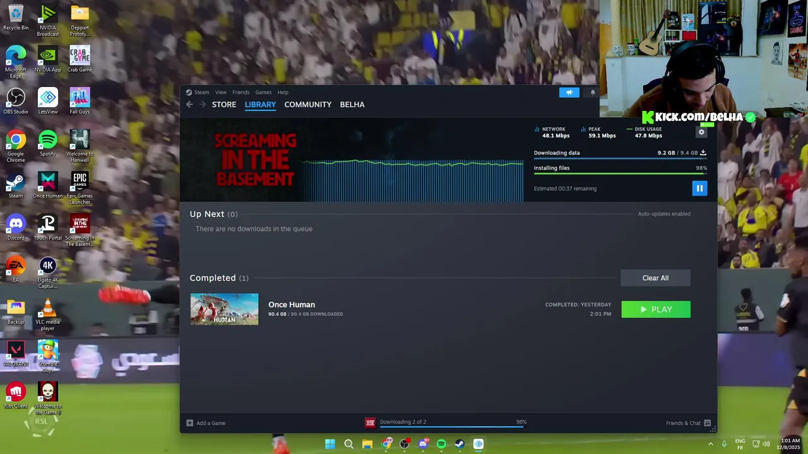Pause the current Steam download
Screen dimensions: 808x454
(699, 188)
